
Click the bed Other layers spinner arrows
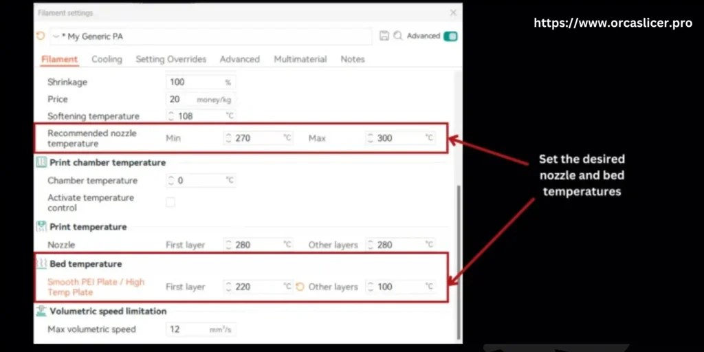(x=371, y=287)
